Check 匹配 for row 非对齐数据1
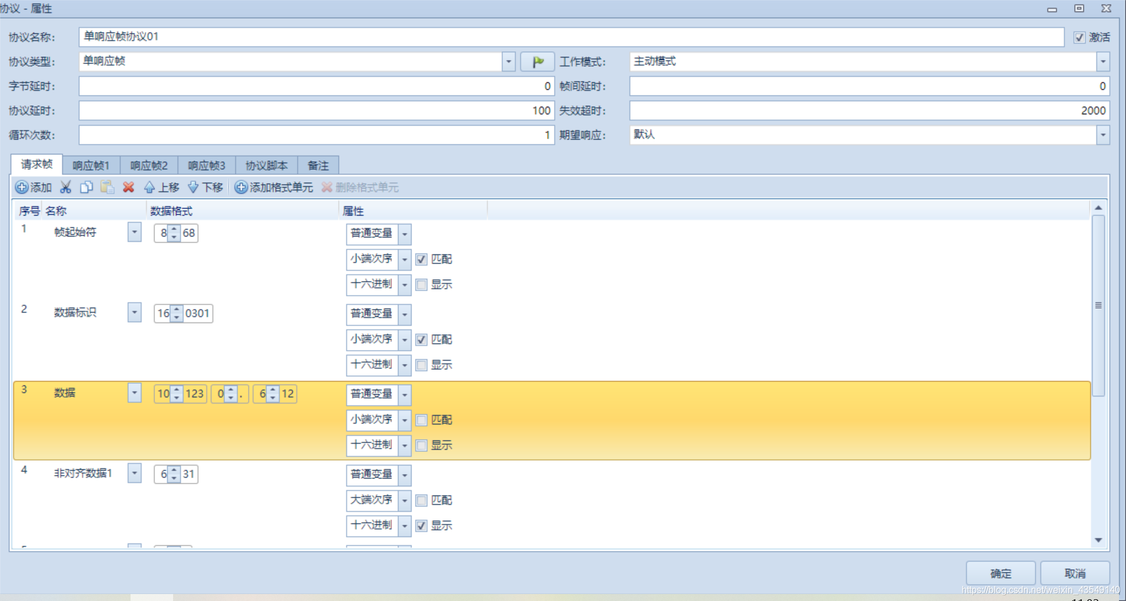The height and width of the screenshot is (601, 1126). 421,500
